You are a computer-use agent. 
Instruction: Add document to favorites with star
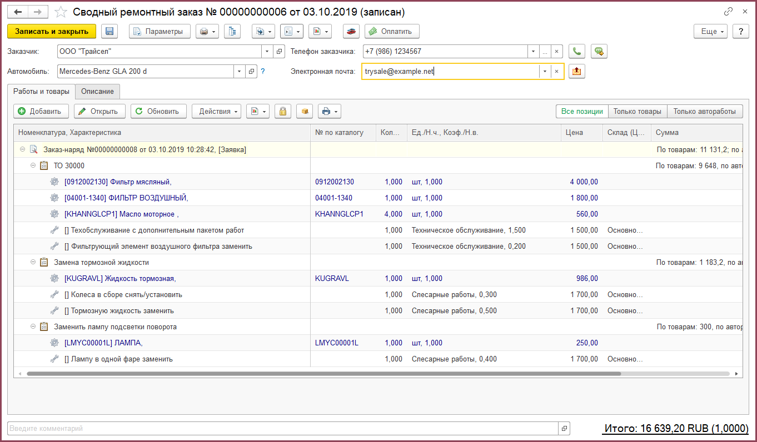click(62, 12)
